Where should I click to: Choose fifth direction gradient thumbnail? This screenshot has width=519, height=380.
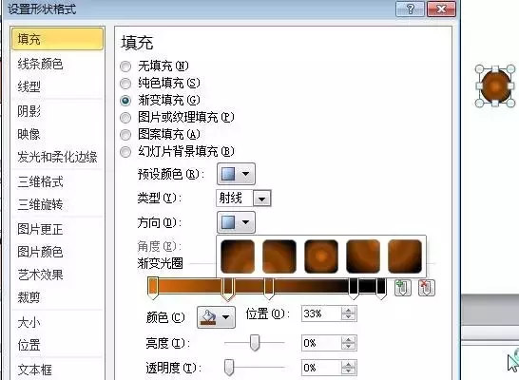[405, 256]
